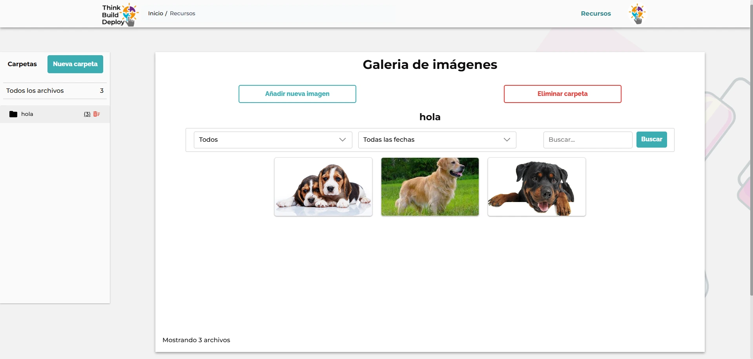Open the beagle puppies image thumbnail
Screen dimensions: 753x359
coord(323,187)
